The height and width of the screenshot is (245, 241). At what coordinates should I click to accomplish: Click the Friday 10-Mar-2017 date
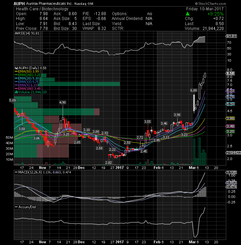[x=205, y=9]
